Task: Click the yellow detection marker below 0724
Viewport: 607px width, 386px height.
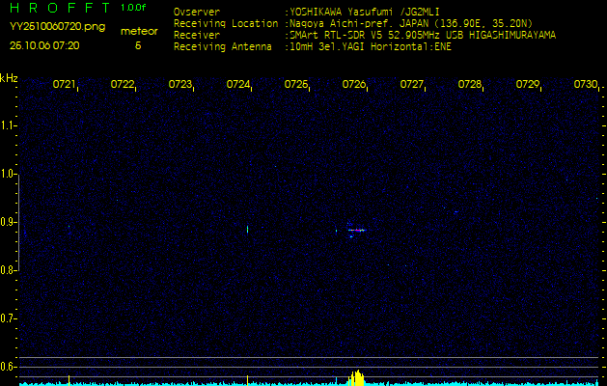Action: [247, 379]
